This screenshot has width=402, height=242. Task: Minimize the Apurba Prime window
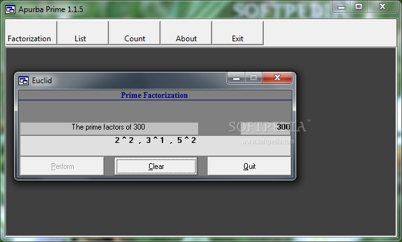(341, 6)
